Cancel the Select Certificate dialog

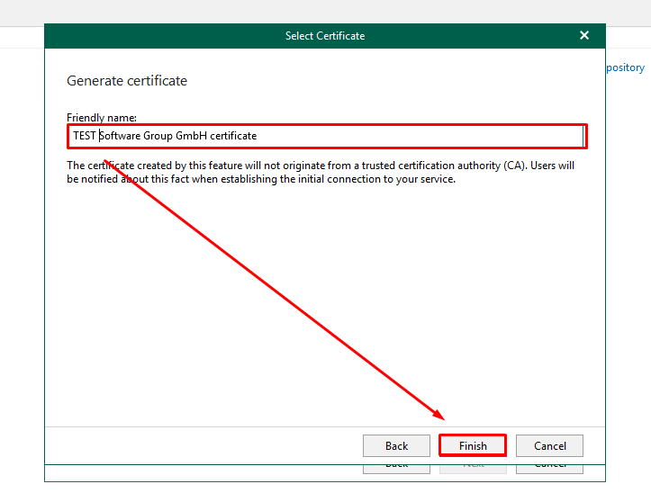tap(549, 445)
